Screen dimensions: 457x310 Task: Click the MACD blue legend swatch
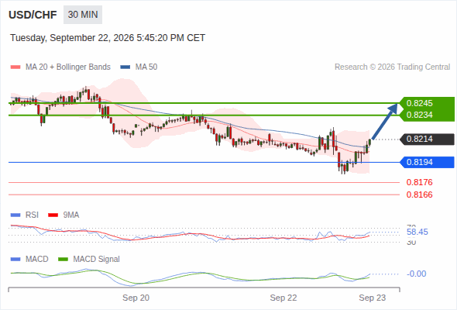coord(15,260)
